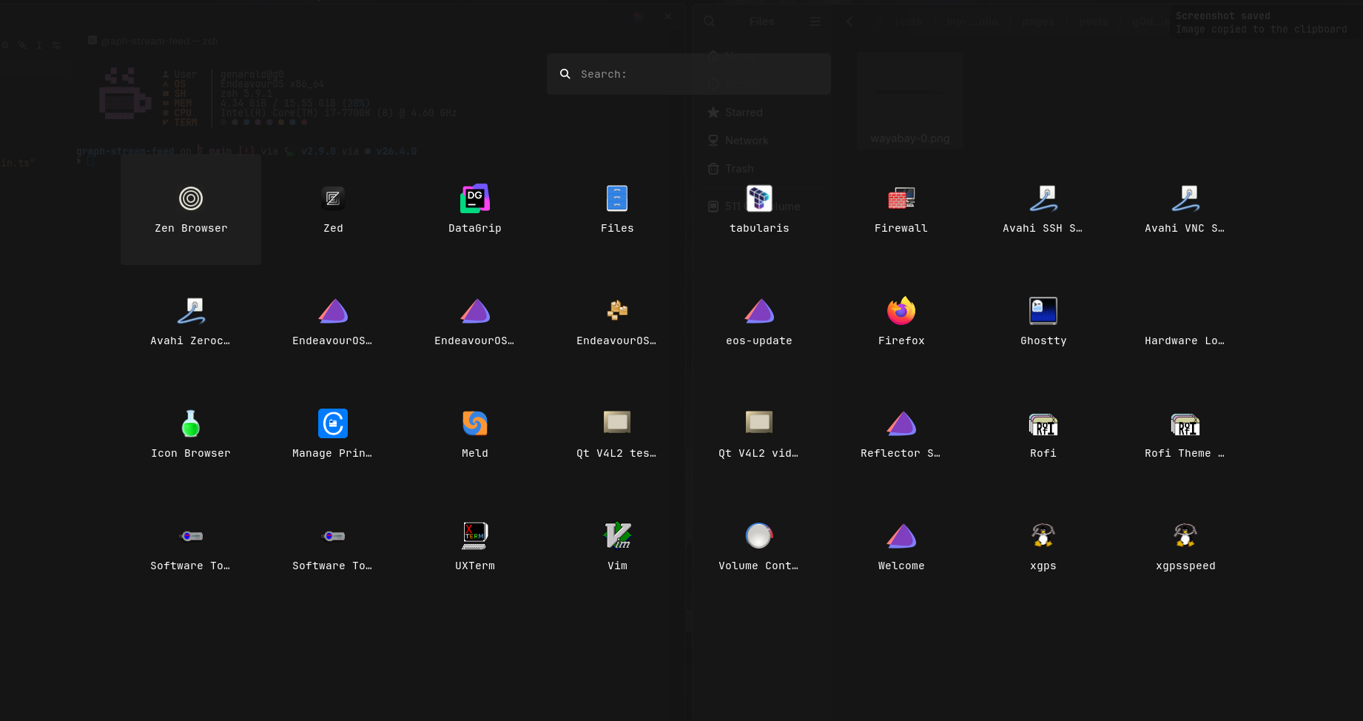This screenshot has width=1363, height=721.
Task: Launch Vim
Action: click(617, 548)
